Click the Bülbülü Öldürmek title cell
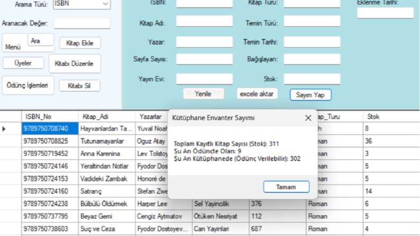Image resolution: width=420 pixels, height=236 pixels. click(x=107, y=204)
